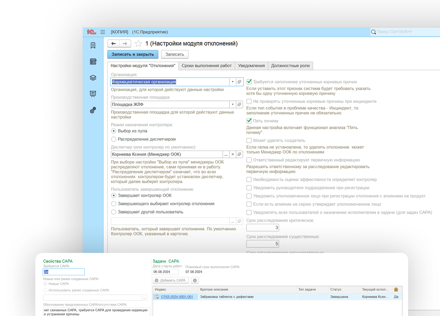Select Завершающего выбирает контролер отклонения option

[x=114, y=204]
